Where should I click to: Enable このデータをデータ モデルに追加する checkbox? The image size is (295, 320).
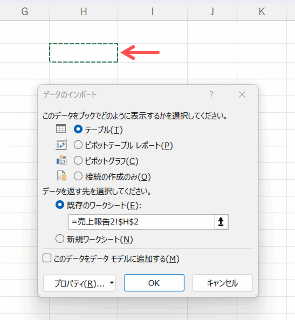click(x=47, y=258)
